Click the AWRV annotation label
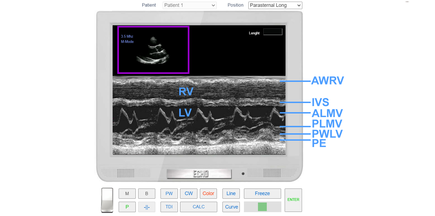This screenshot has height=216, width=435. coord(328,81)
